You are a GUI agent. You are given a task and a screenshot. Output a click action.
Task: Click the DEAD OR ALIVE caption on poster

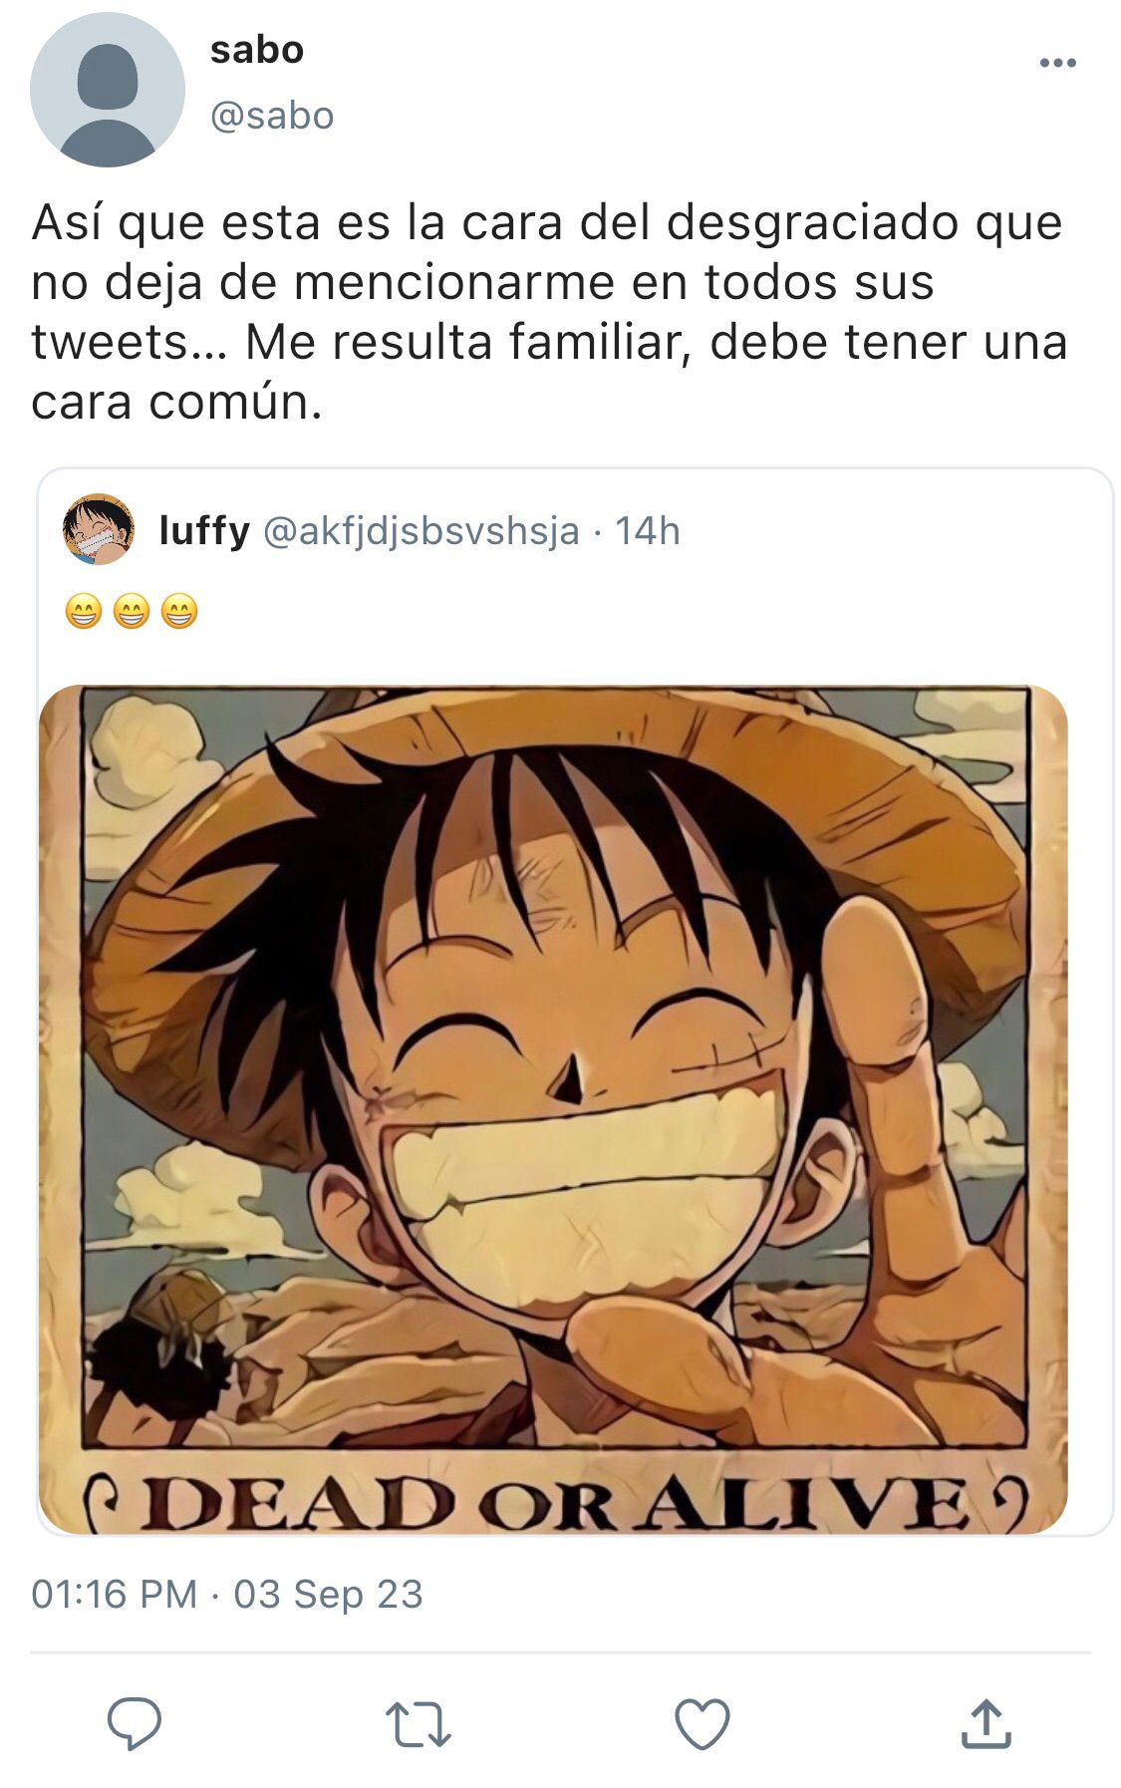click(553, 1502)
